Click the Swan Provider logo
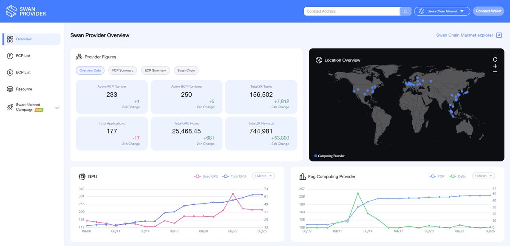 (25, 11)
